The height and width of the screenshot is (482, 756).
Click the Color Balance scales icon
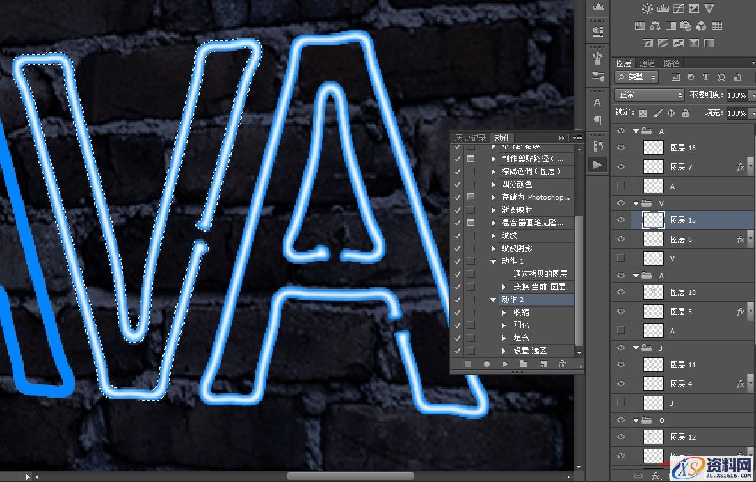pos(655,26)
